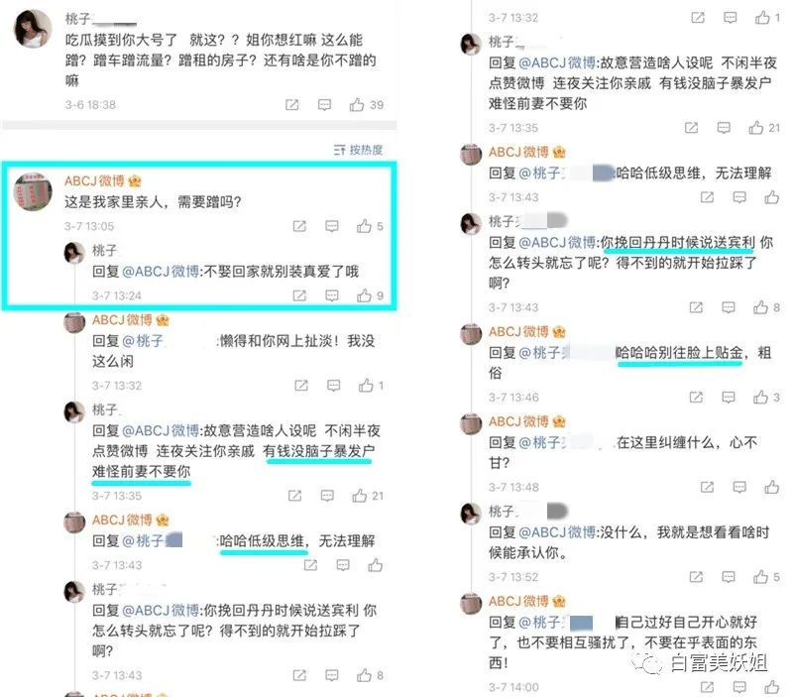The height and width of the screenshot is (697, 793).
Task: Share icon on left 3-7 13:32 reply
Action: [301, 386]
